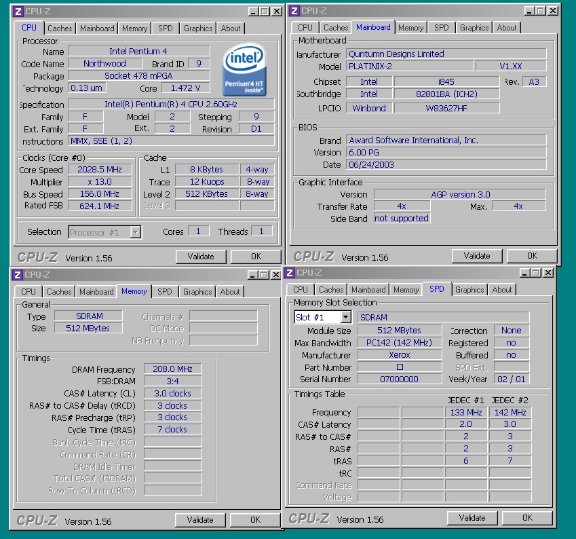Click OK in the Memory window
The width and height of the screenshot is (576, 539).
(255, 520)
